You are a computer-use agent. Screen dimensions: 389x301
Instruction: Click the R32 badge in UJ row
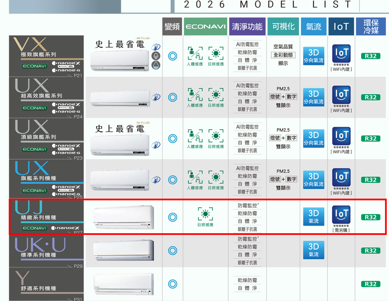click(x=371, y=217)
